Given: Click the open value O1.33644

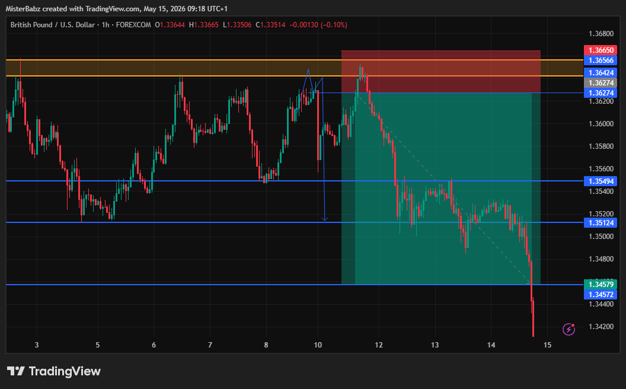Looking at the screenshot, I should coord(170,25).
